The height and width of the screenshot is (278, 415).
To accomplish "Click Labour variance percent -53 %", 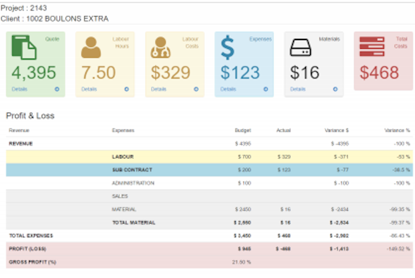I will [x=404, y=157].
